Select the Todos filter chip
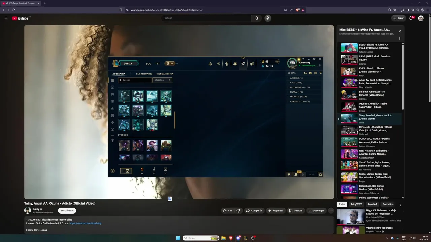The height and width of the screenshot is (242, 431). pos(342,204)
